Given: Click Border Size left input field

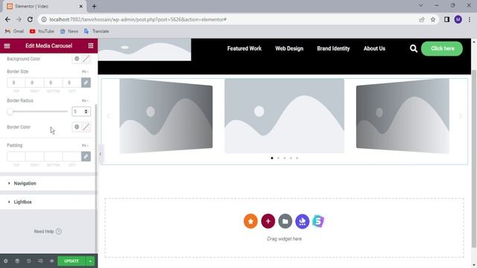Looking at the screenshot, I should coord(72,83).
